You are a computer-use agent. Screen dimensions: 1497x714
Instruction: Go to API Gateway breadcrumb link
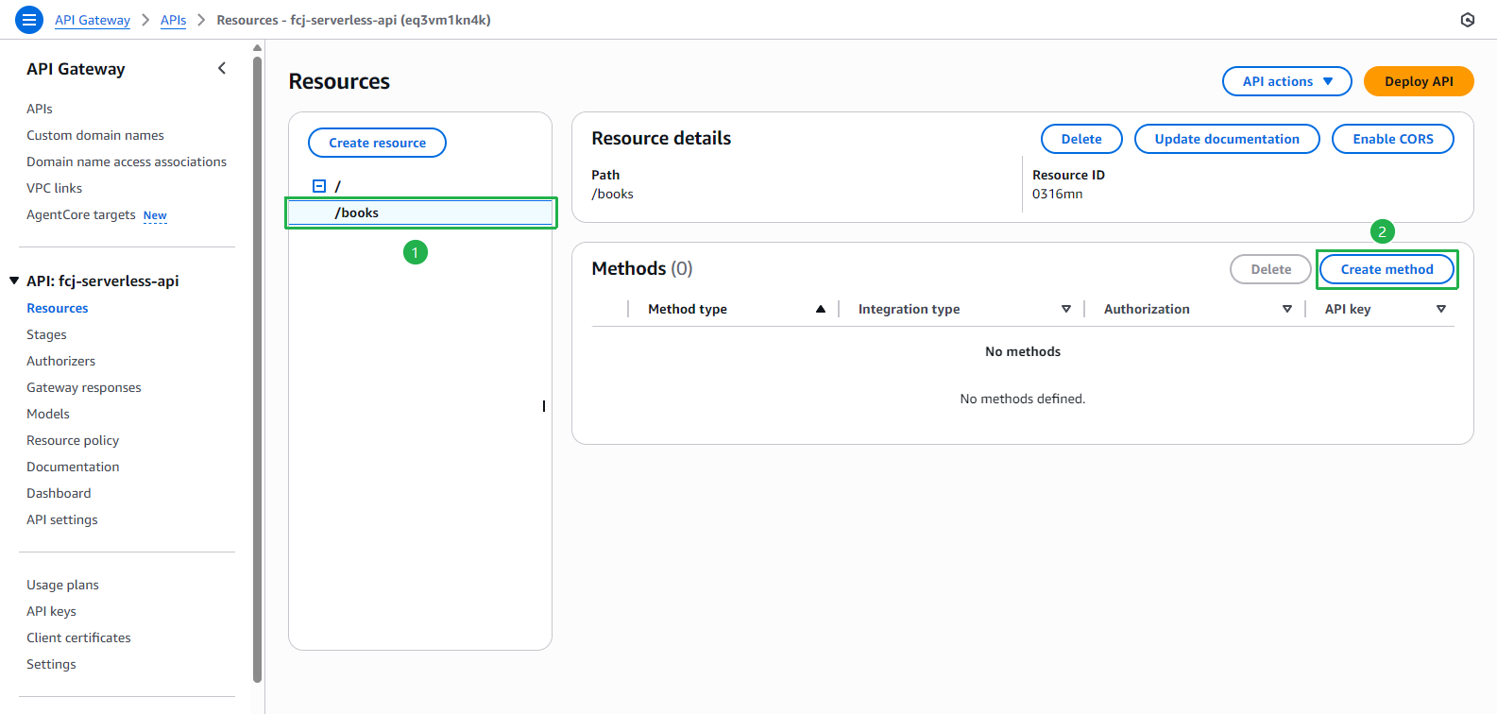[x=93, y=20]
